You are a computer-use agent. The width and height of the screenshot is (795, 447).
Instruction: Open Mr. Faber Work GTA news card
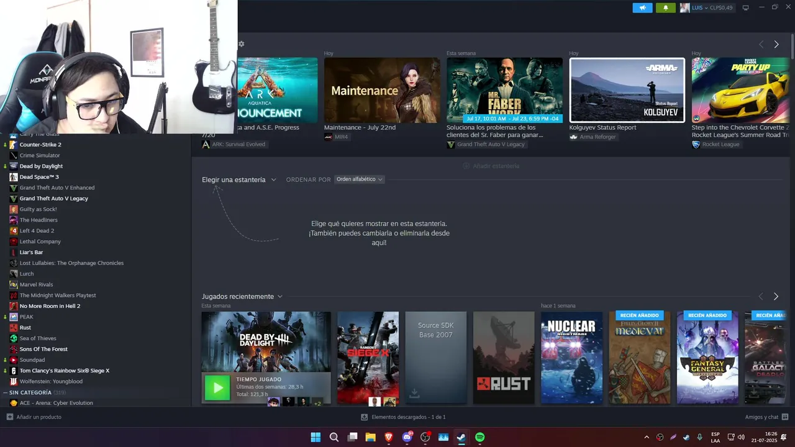pyautogui.click(x=504, y=91)
